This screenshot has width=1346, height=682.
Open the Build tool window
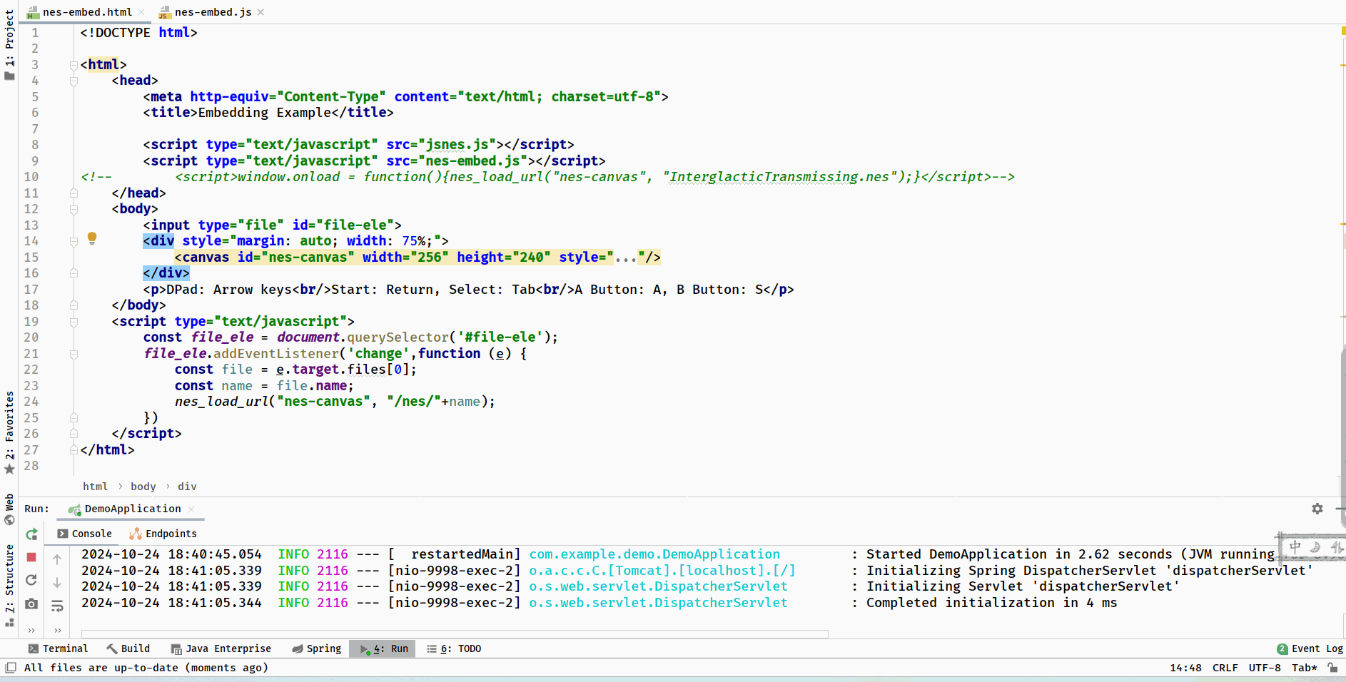pyautogui.click(x=128, y=648)
